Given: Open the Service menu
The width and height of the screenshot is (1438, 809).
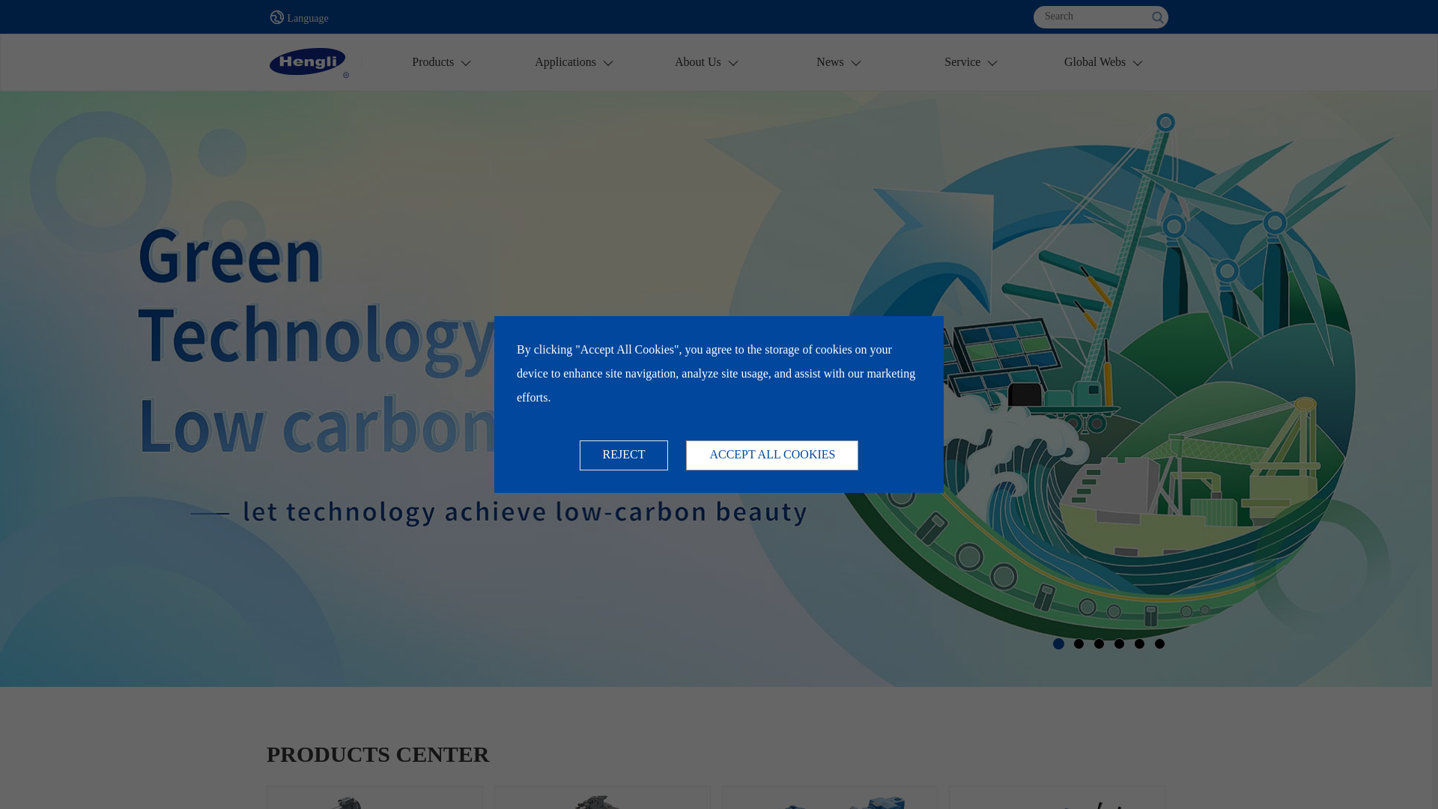Looking at the screenshot, I should pyautogui.click(x=962, y=62).
